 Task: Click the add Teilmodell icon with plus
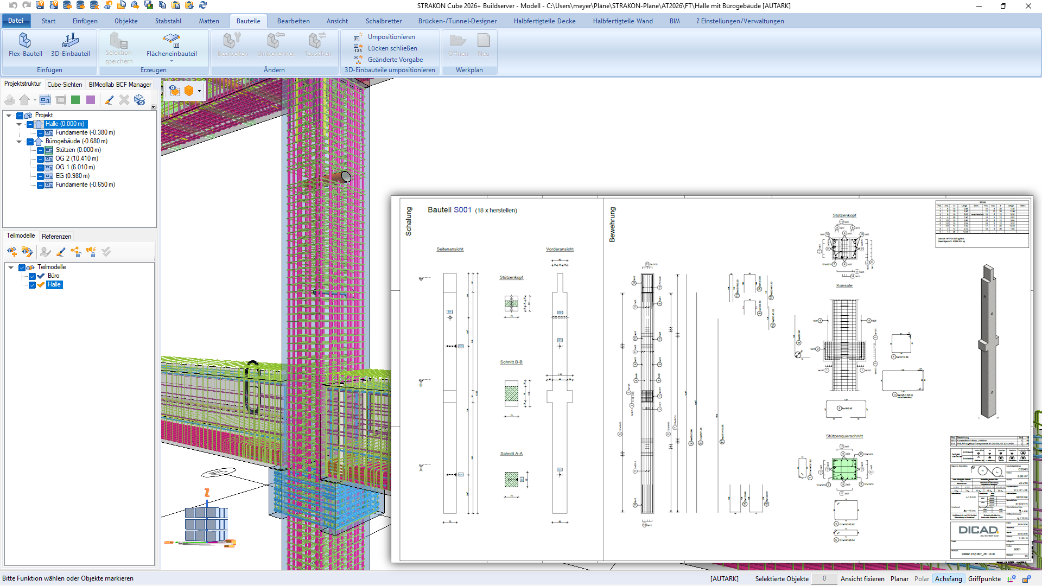[12, 251]
